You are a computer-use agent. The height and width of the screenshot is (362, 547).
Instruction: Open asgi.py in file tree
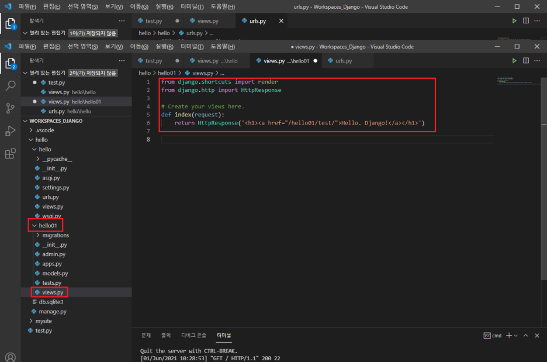pos(51,178)
